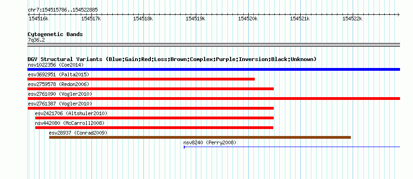413x179 pixels.
Task: Click the ruler's right arrowhead
Action: (398, 15)
